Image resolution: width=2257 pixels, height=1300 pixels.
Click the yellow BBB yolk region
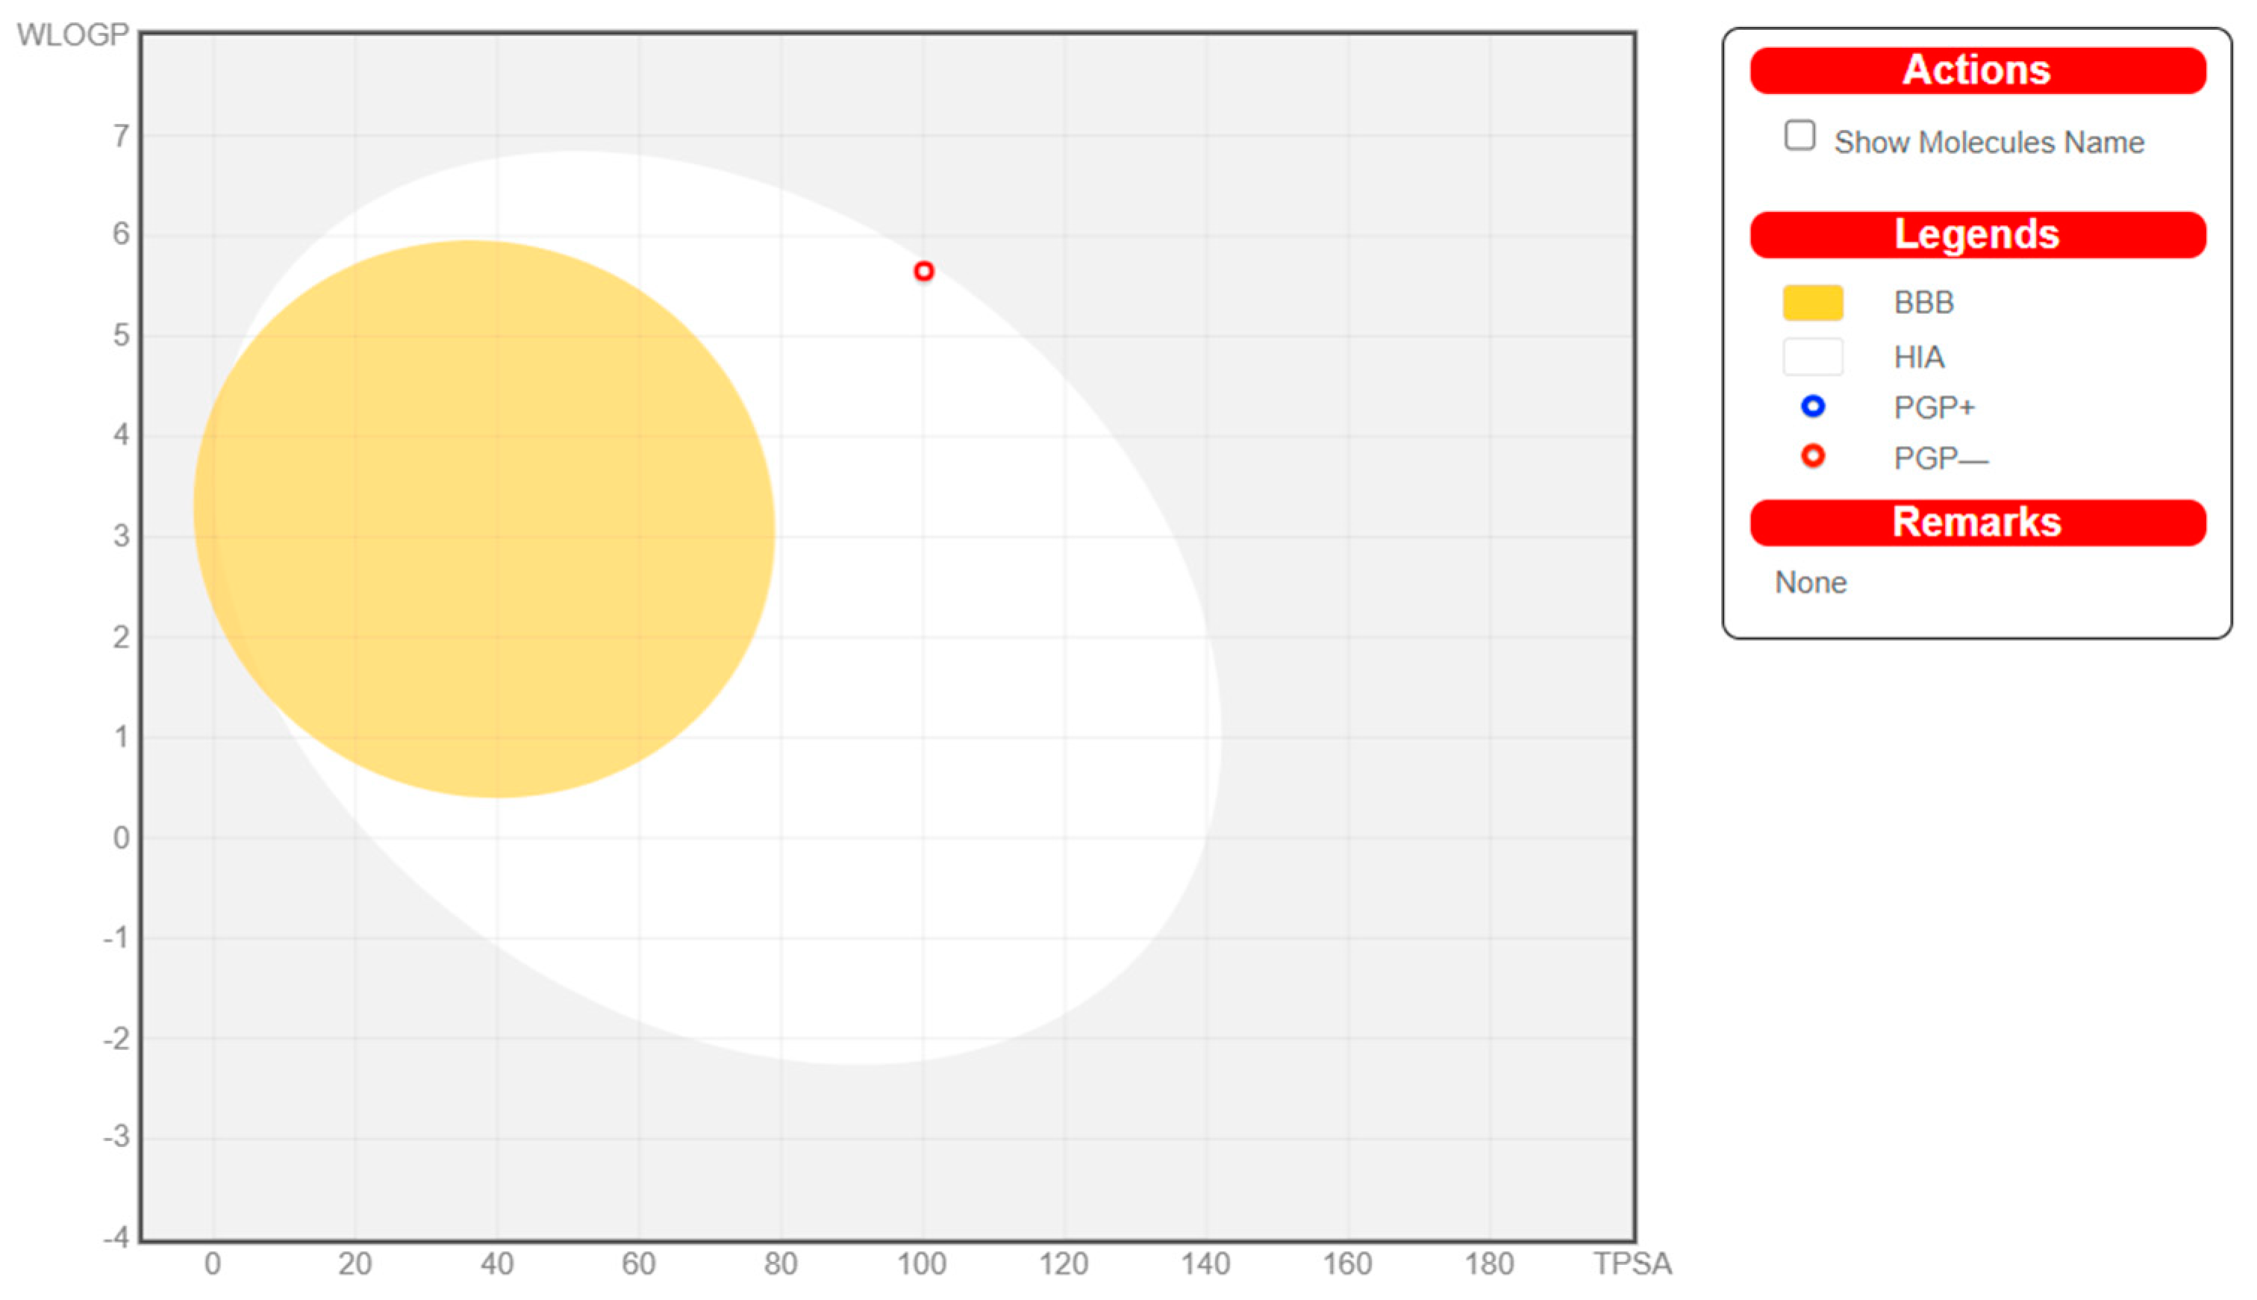483,519
